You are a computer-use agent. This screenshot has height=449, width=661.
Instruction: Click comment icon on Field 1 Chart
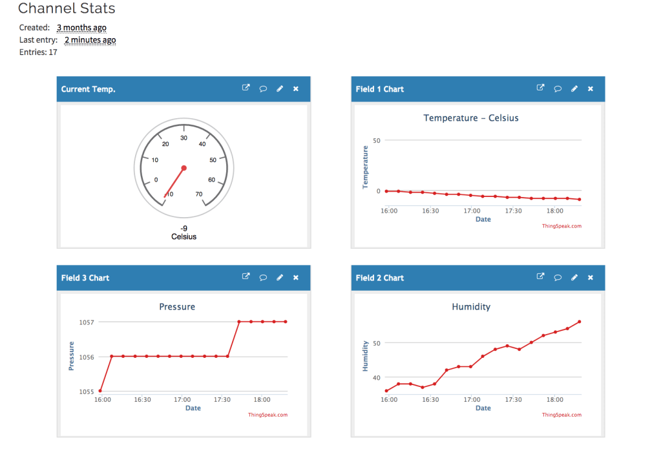click(558, 89)
